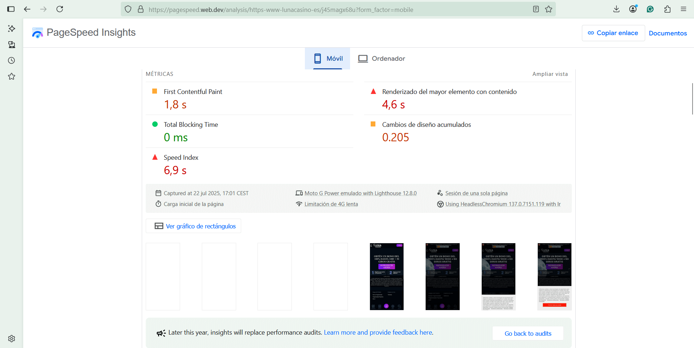Click Carga inicial de la página text
This screenshot has height=348, width=694.
point(193,204)
